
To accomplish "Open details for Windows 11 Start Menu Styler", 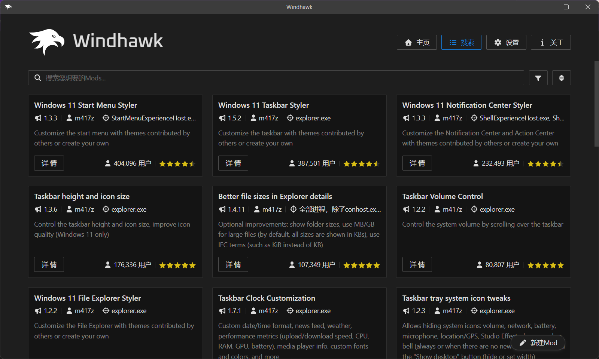I will click(49, 163).
